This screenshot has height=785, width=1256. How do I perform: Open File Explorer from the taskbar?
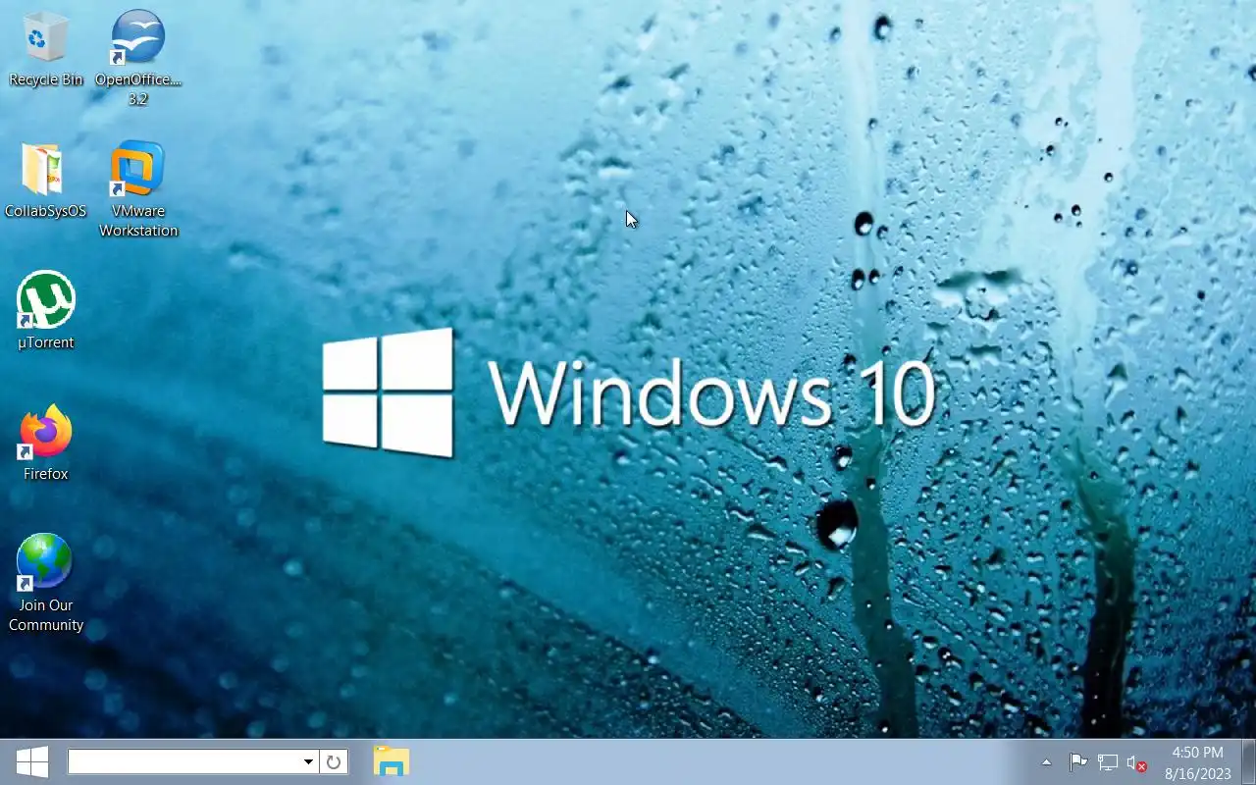point(392,761)
